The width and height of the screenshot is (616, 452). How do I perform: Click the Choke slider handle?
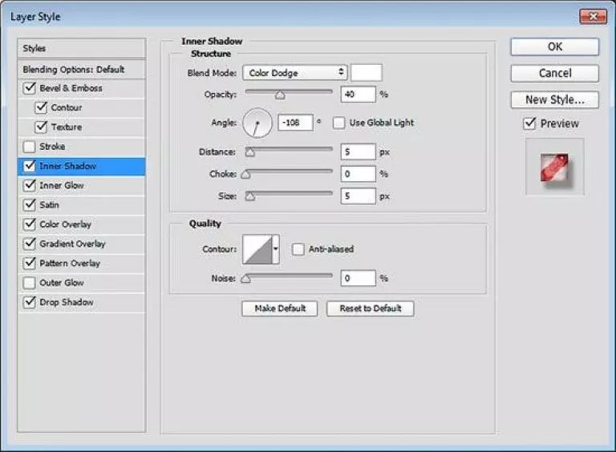pos(246,174)
